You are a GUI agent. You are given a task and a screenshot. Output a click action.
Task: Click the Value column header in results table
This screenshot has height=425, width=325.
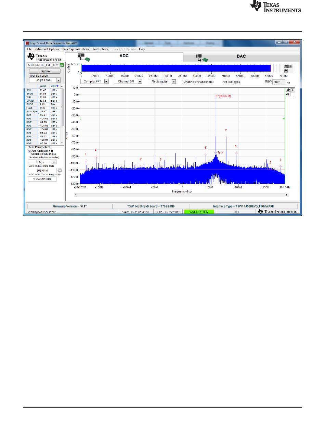43,86
